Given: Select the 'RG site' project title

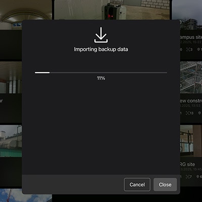Looking at the screenshot, I should [x=187, y=164].
